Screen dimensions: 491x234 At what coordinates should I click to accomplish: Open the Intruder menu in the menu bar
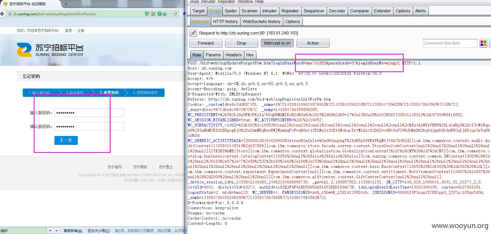[x=208, y=2]
